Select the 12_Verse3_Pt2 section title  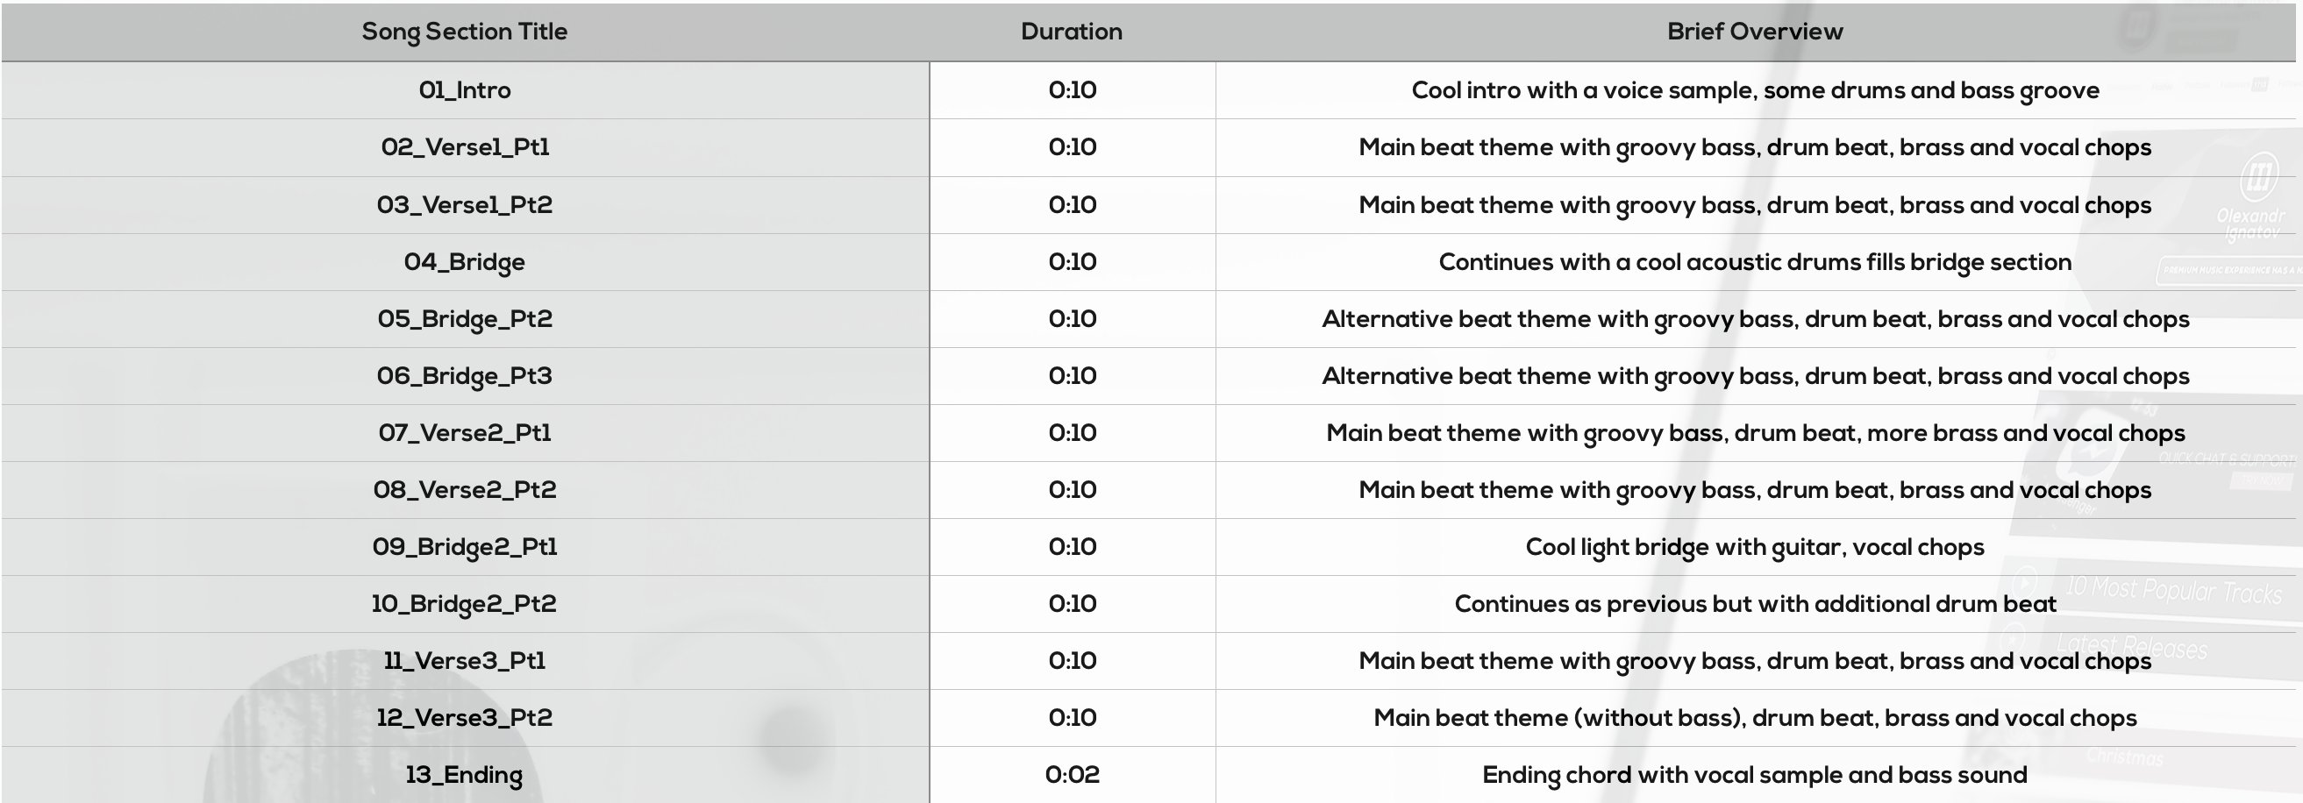464,718
